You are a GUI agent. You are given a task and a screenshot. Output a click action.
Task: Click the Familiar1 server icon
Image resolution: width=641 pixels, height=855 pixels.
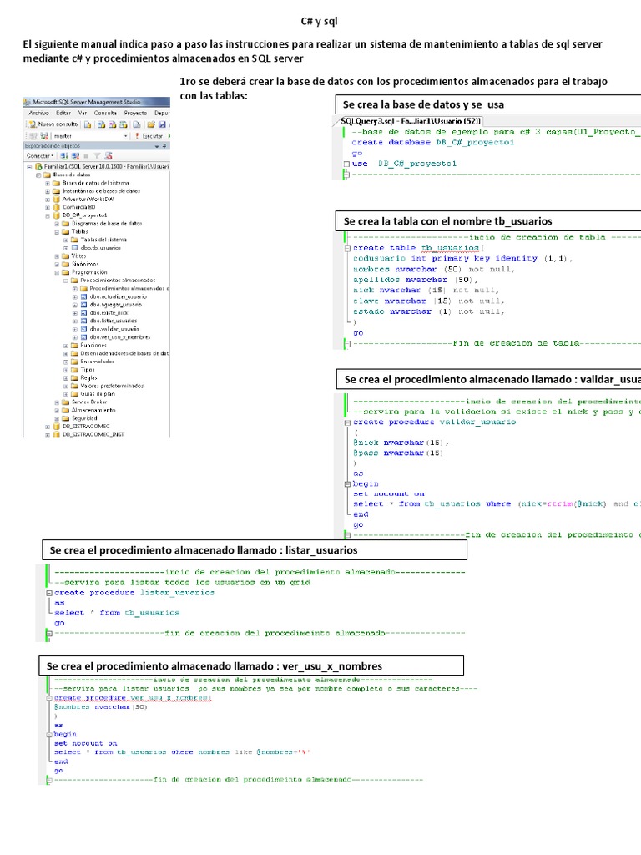tap(38, 166)
